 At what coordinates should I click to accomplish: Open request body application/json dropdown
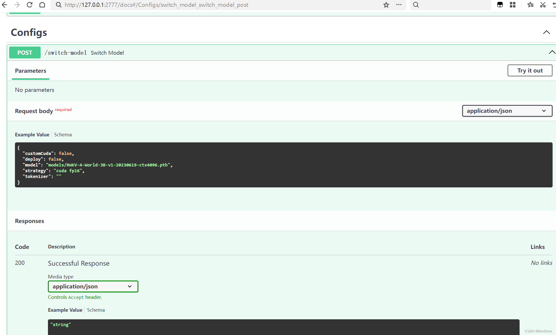(507, 111)
